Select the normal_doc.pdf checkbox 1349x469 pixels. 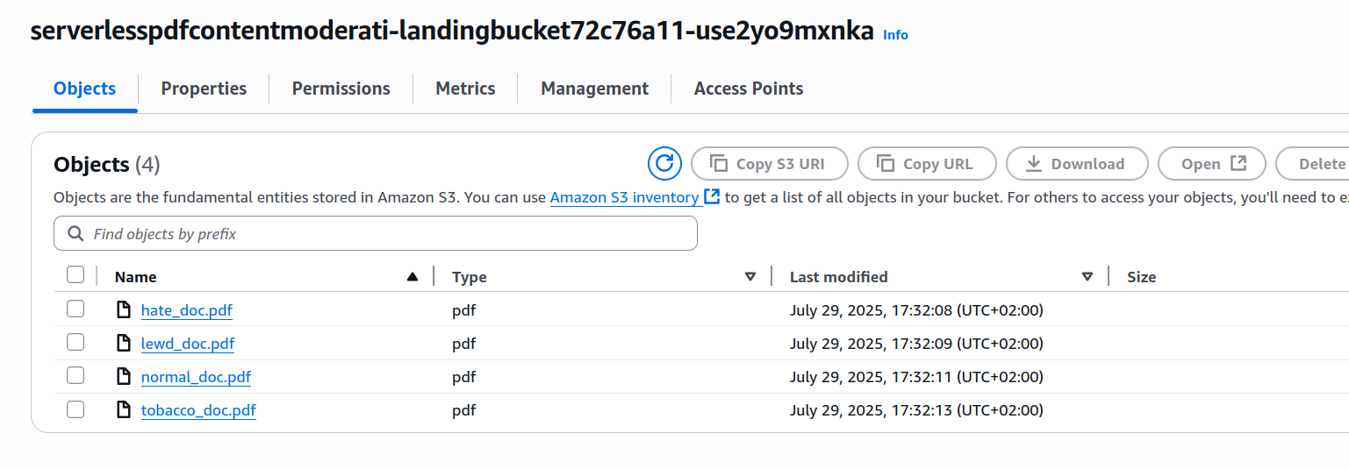[75, 375]
